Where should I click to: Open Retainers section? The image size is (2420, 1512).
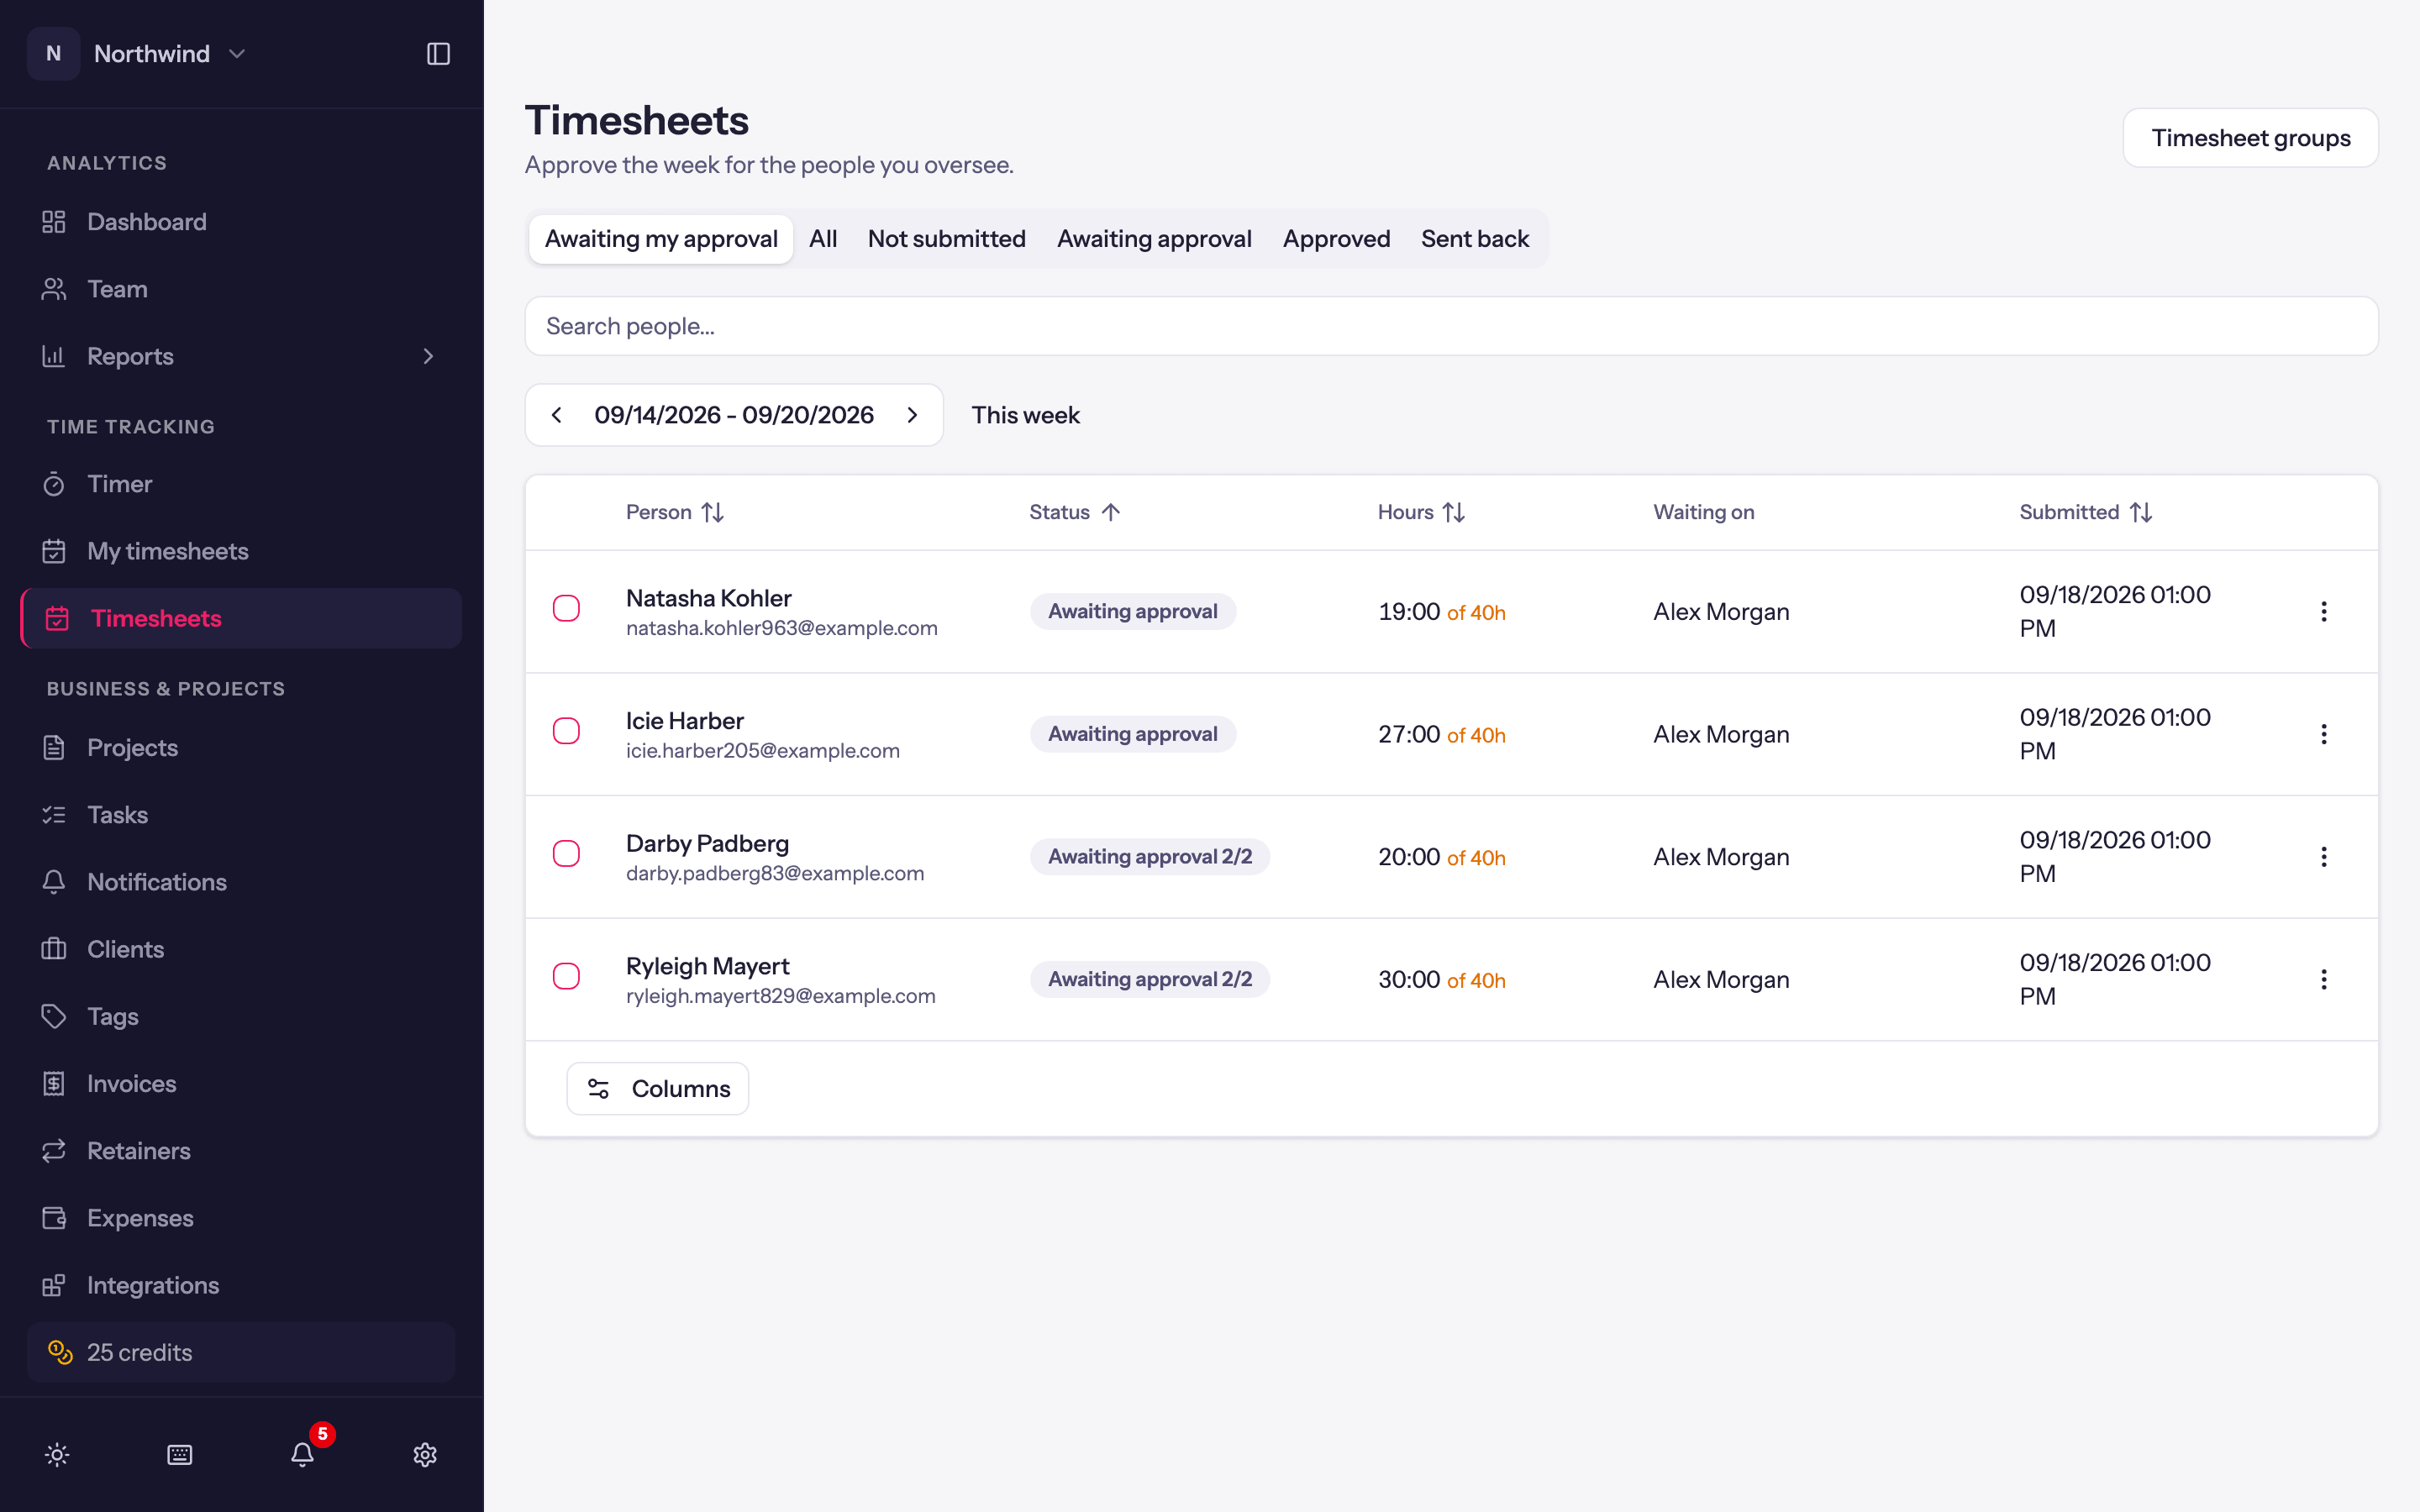coord(241,1151)
